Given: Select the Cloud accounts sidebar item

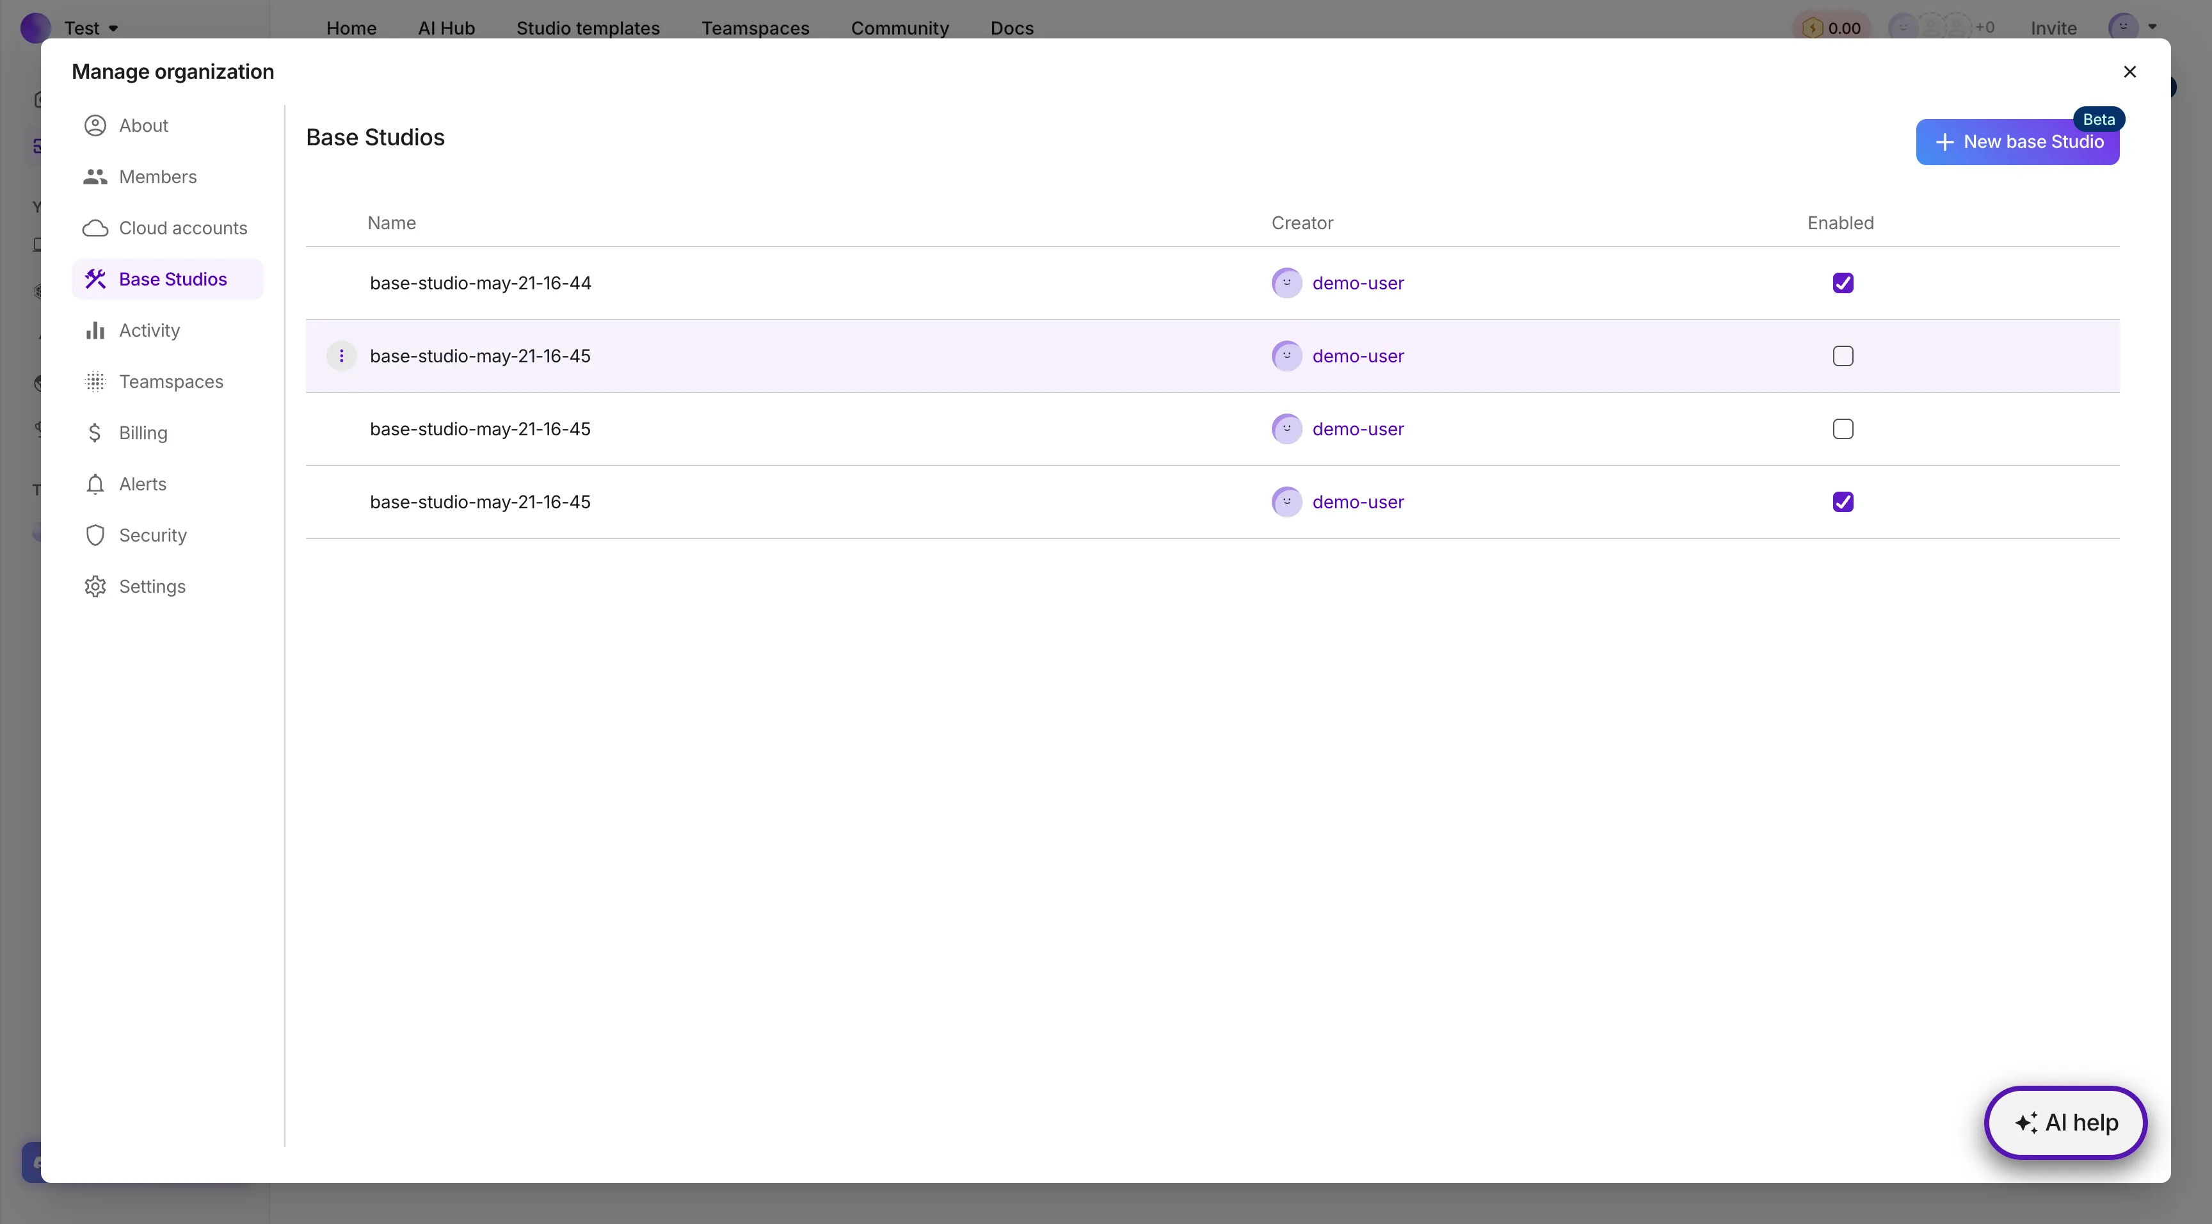Looking at the screenshot, I should pyautogui.click(x=168, y=229).
